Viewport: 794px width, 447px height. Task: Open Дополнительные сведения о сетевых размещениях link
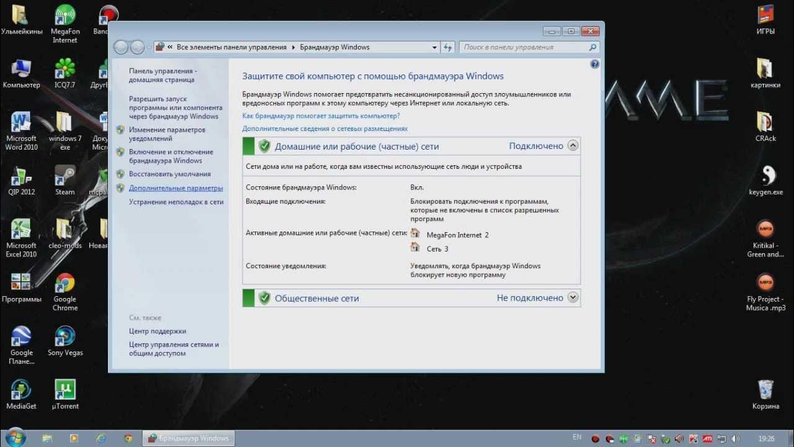[325, 129]
